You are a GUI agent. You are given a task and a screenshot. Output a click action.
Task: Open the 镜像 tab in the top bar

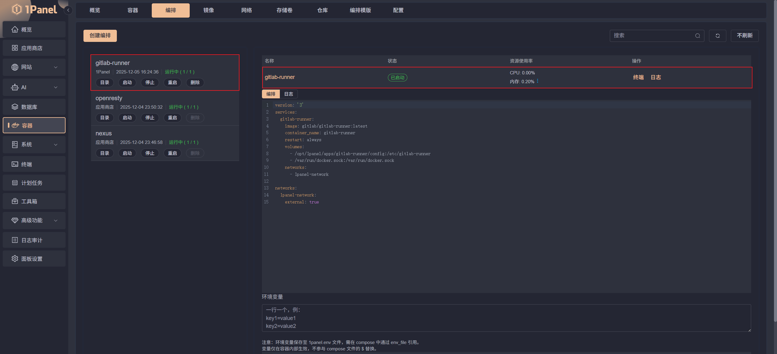[x=209, y=10]
